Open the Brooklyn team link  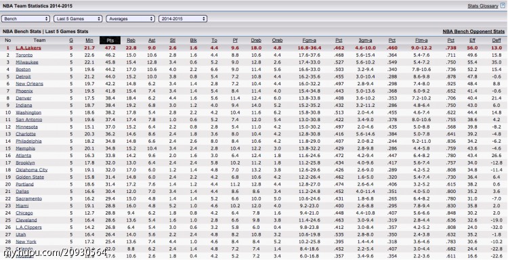(25, 162)
